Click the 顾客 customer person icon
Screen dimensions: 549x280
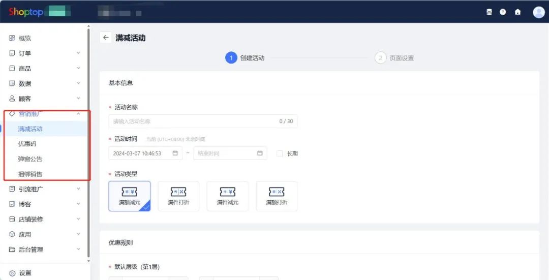[12, 99]
